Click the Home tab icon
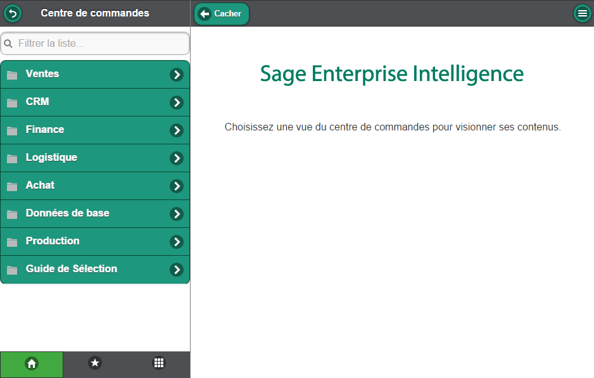The image size is (594, 378). 32,363
